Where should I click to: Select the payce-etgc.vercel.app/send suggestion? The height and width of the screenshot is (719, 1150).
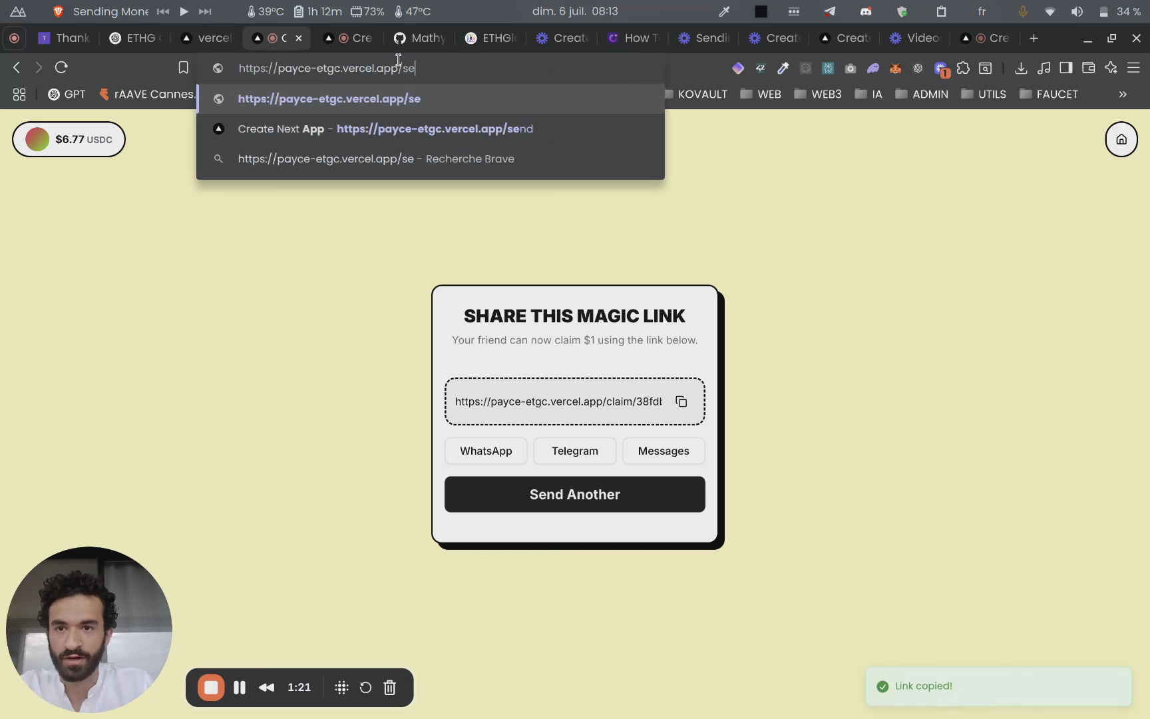(431, 129)
